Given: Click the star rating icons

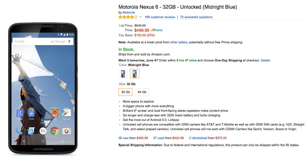Looking at the screenshot, I should 128,17.
